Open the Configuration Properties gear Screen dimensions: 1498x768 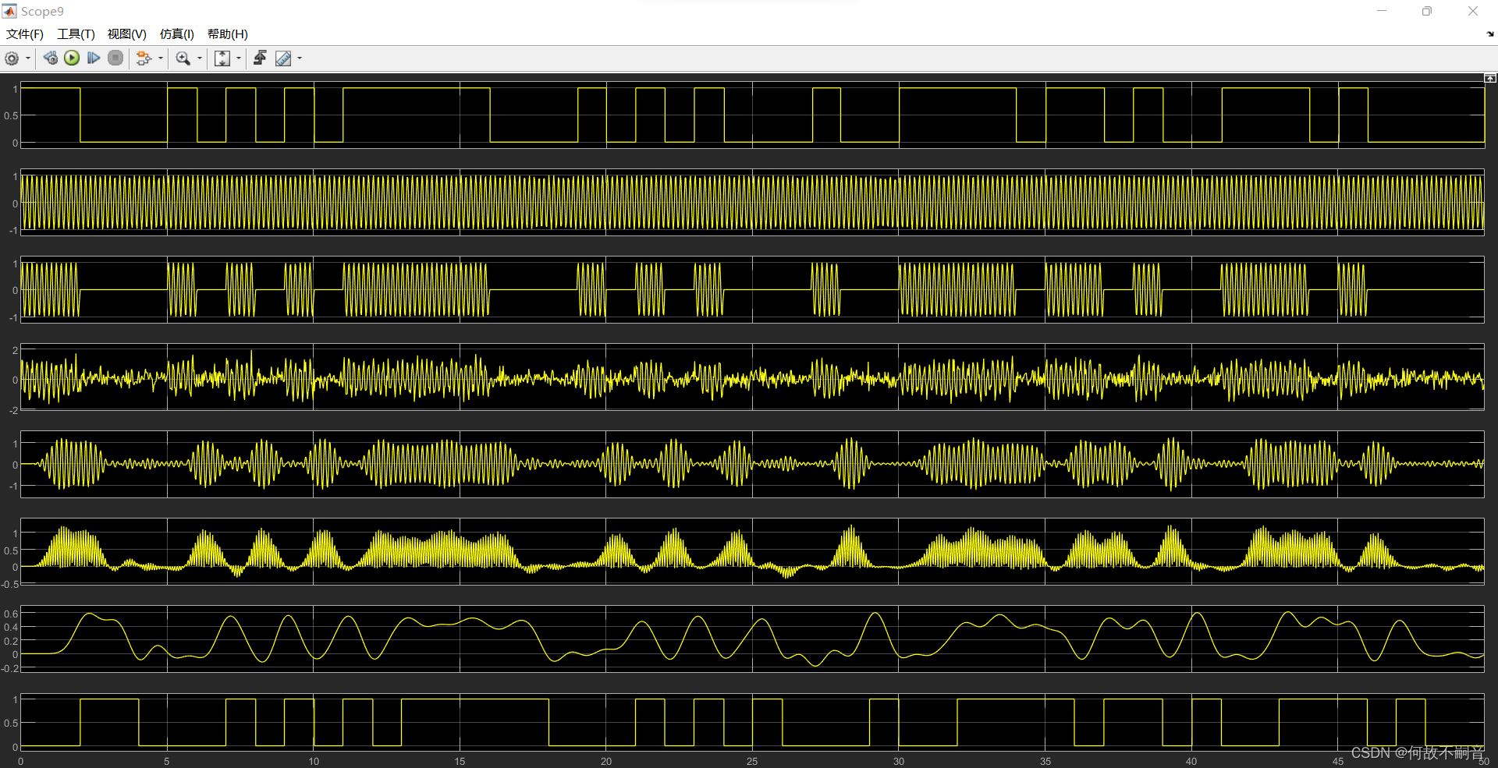point(12,58)
